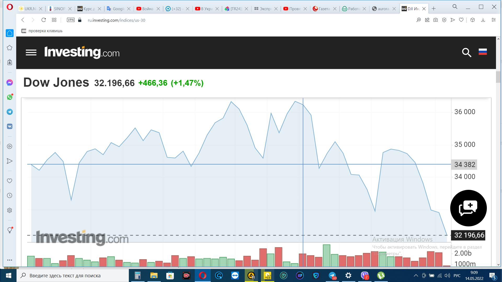Click the zoom-in magnifier toolbar icon
Screen dimensions: 502x282
pyautogui.click(x=419, y=20)
